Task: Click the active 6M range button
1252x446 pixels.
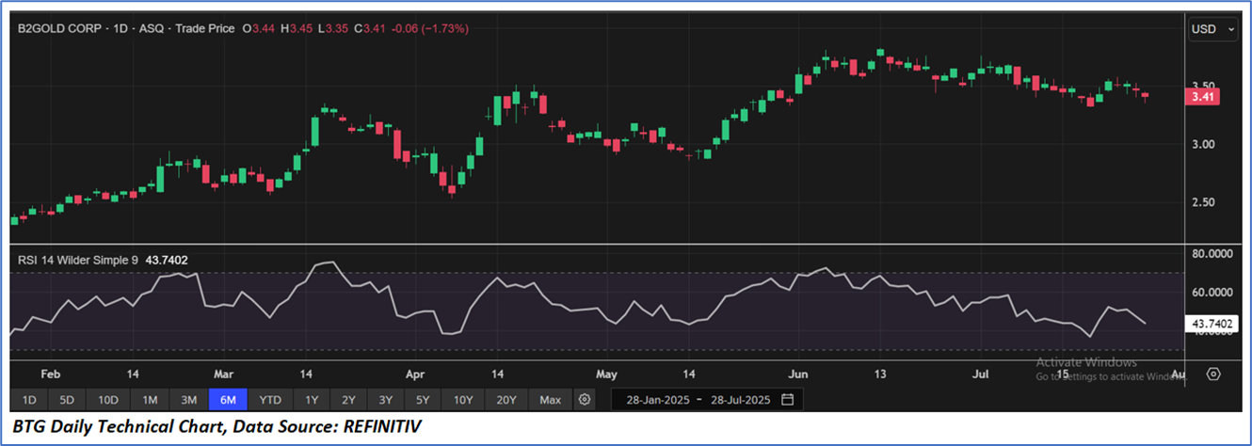Action: (228, 400)
